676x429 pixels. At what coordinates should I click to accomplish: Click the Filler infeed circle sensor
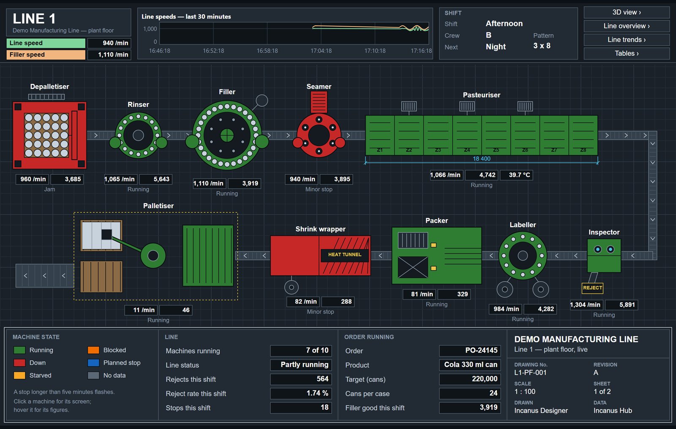(262, 100)
